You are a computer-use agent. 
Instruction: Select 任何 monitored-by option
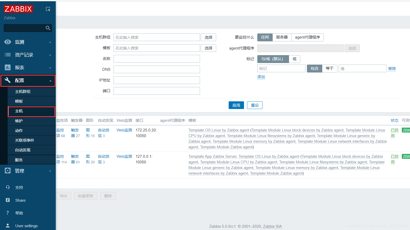pos(265,37)
